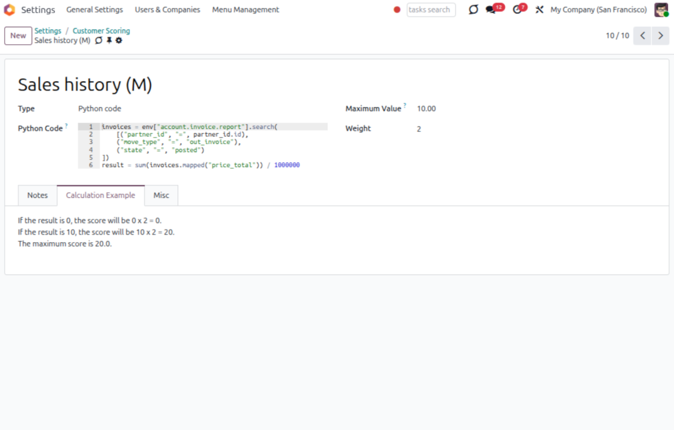Image resolution: width=674 pixels, height=430 pixels.
Task: Open activities clock showing 7 pending
Action: (518, 10)
